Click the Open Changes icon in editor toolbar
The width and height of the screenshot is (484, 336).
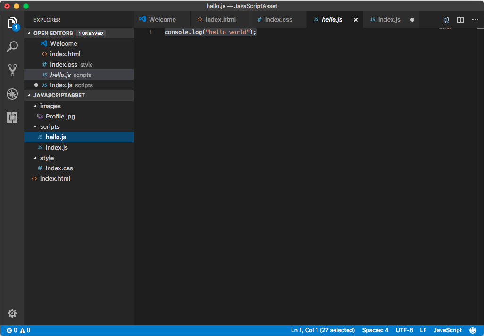[x=445, y=20]
